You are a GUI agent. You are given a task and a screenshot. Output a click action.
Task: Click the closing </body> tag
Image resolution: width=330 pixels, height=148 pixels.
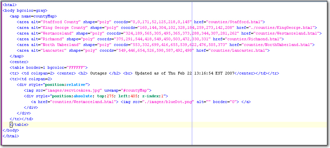point(11,130)
